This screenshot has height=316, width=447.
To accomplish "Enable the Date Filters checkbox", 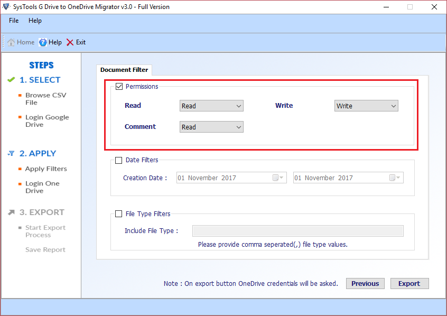I will (x=118, y=160).
